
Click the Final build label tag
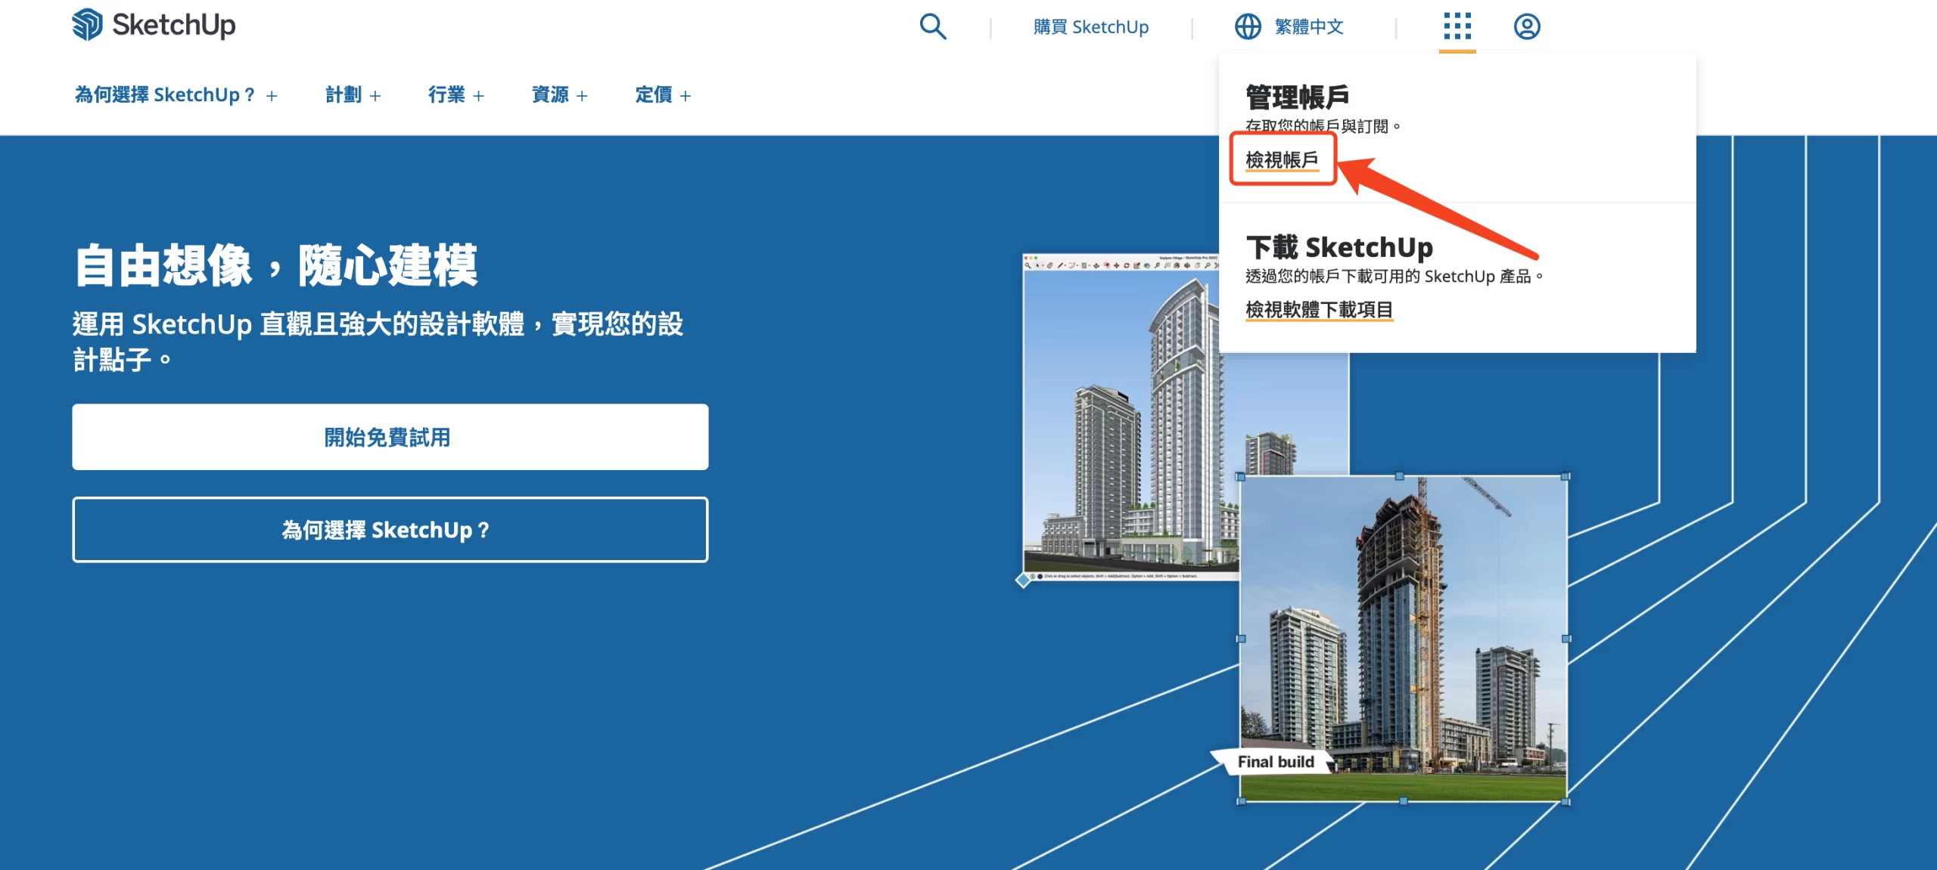(1275, 762)
